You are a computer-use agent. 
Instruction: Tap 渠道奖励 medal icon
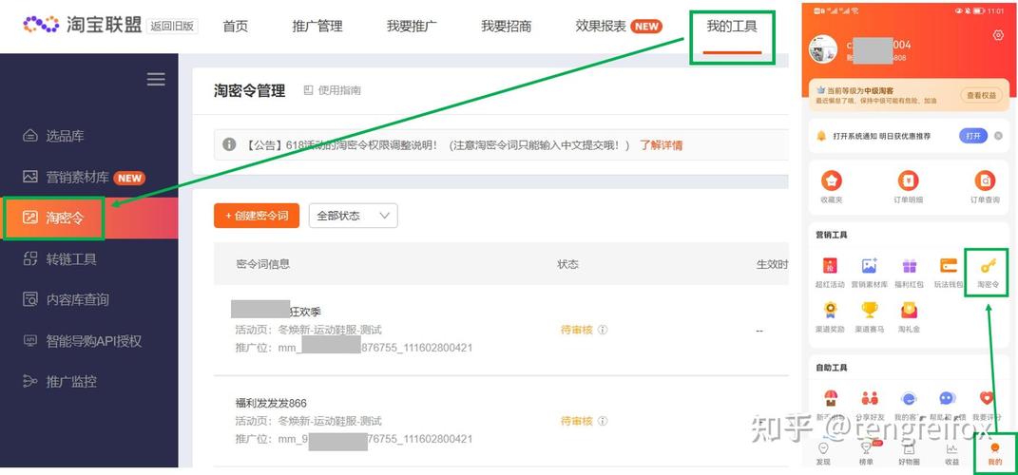(x=831, y=311)
